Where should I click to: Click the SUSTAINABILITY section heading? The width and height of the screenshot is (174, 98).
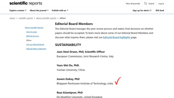[68, 45]
